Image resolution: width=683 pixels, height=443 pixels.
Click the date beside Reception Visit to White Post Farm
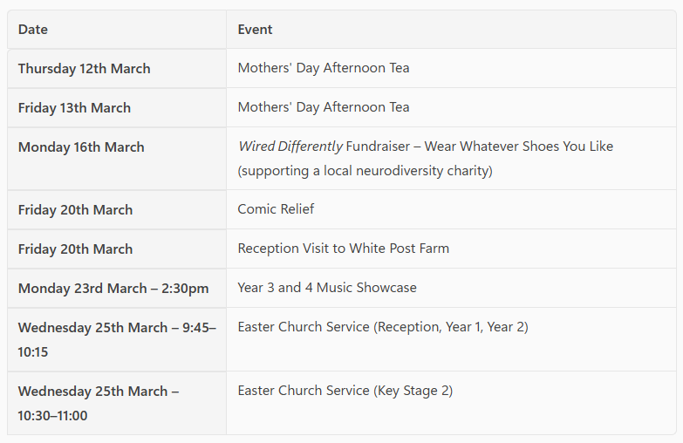point(75,249)
